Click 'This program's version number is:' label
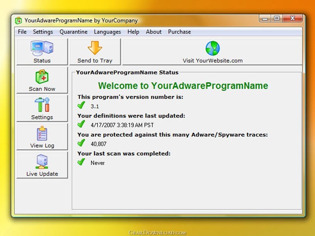 point(130,97)
